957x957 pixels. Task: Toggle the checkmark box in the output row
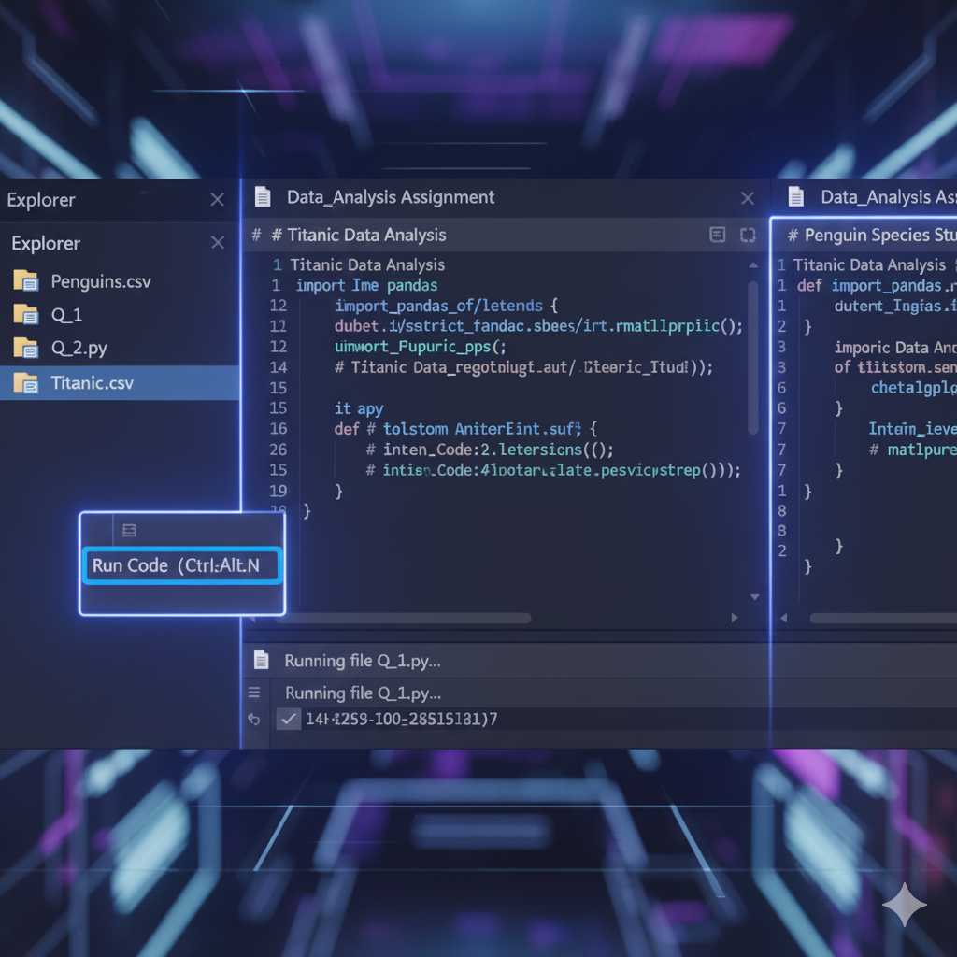(x=289, y=719)
